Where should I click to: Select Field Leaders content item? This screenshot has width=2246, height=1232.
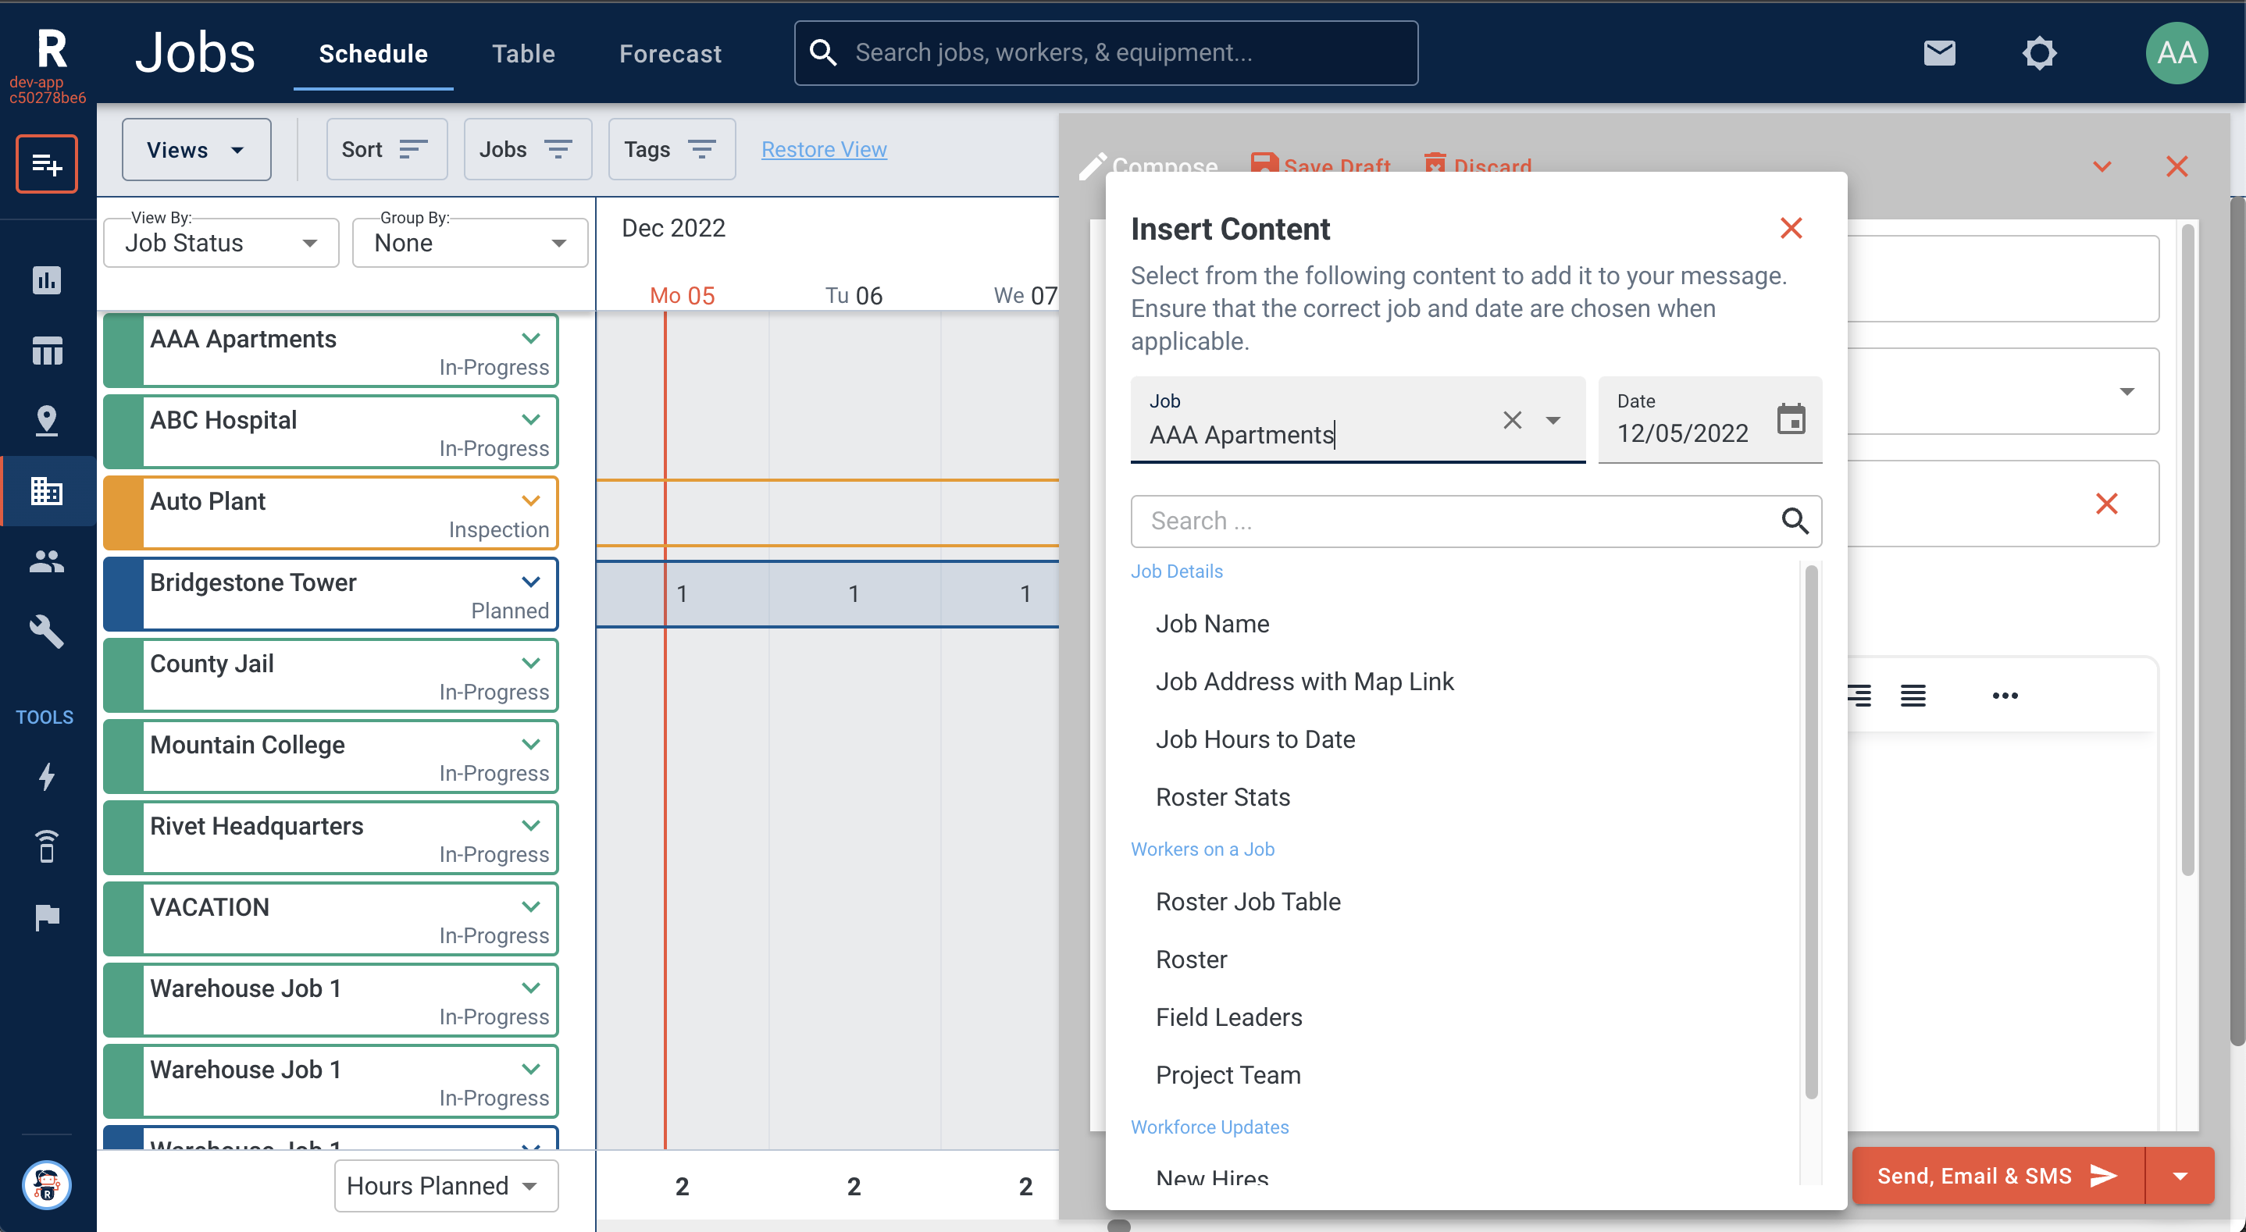(x=1228, y=1017)
